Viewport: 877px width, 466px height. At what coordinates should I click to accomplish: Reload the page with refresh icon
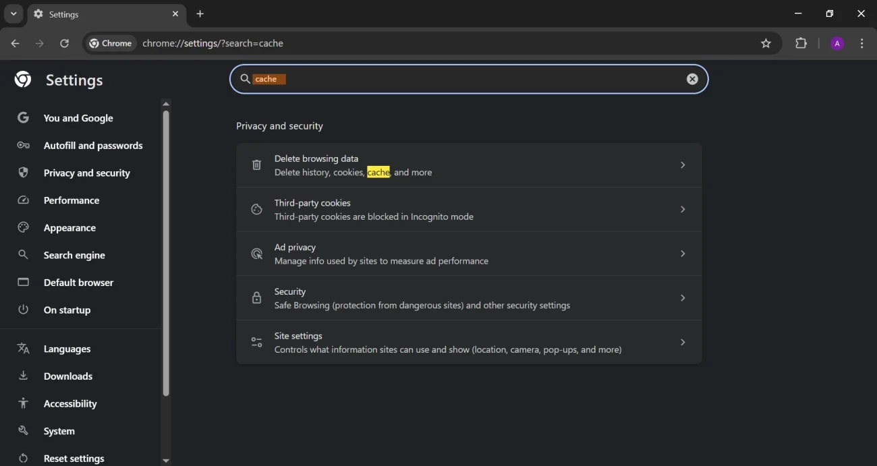point(64,43)
